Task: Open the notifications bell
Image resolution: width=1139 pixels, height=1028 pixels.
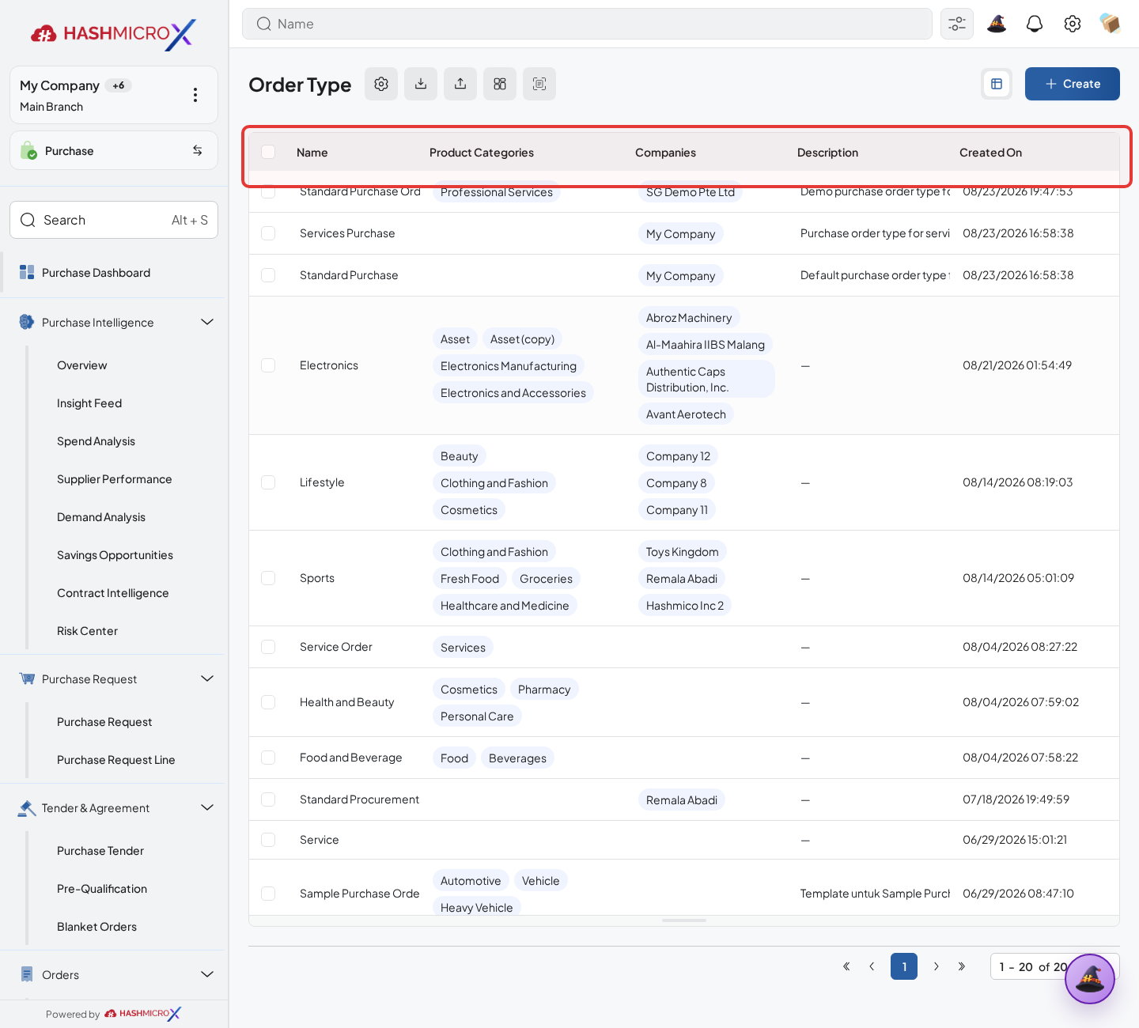Action: (1035, 24)
